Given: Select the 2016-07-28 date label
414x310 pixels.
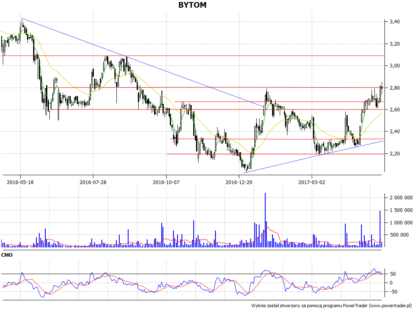Looking at the screenshot, I should pos(93,182).
